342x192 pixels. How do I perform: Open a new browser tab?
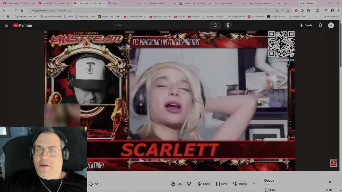(286, 3)
